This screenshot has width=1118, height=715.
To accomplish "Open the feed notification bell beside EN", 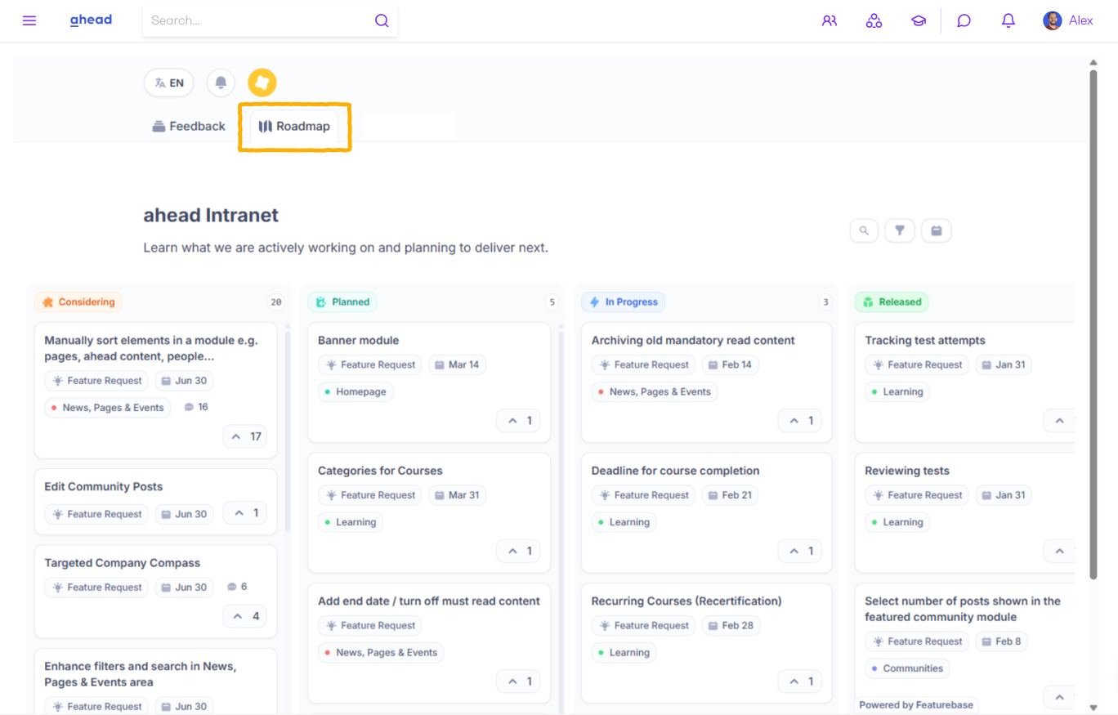I will [221, 83].
